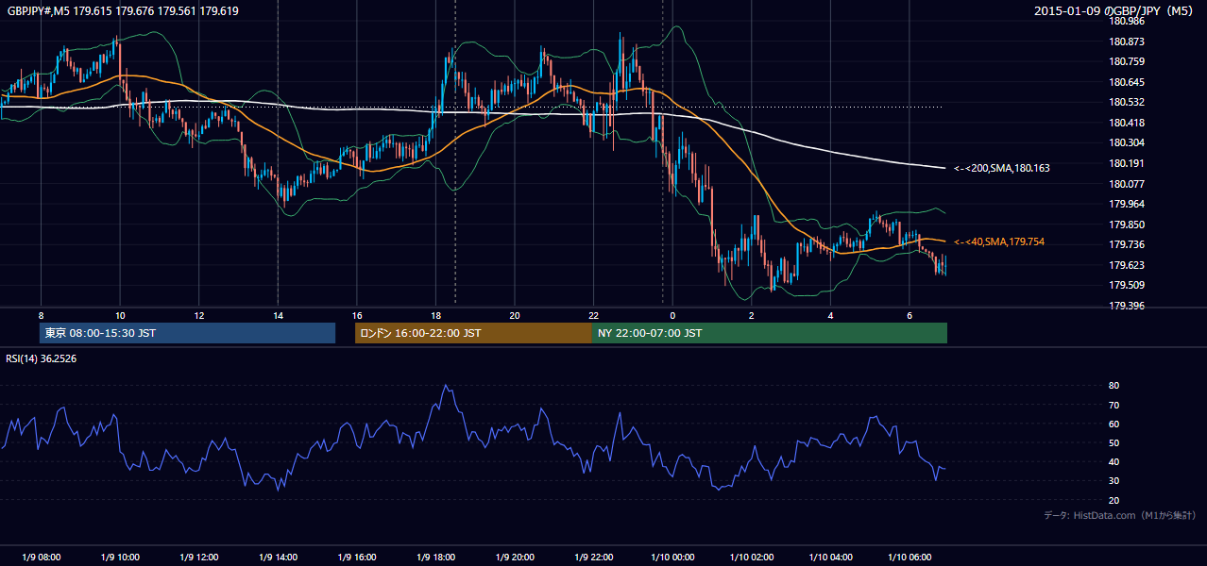Click the 1/9 18:00 date axis label

435,558
